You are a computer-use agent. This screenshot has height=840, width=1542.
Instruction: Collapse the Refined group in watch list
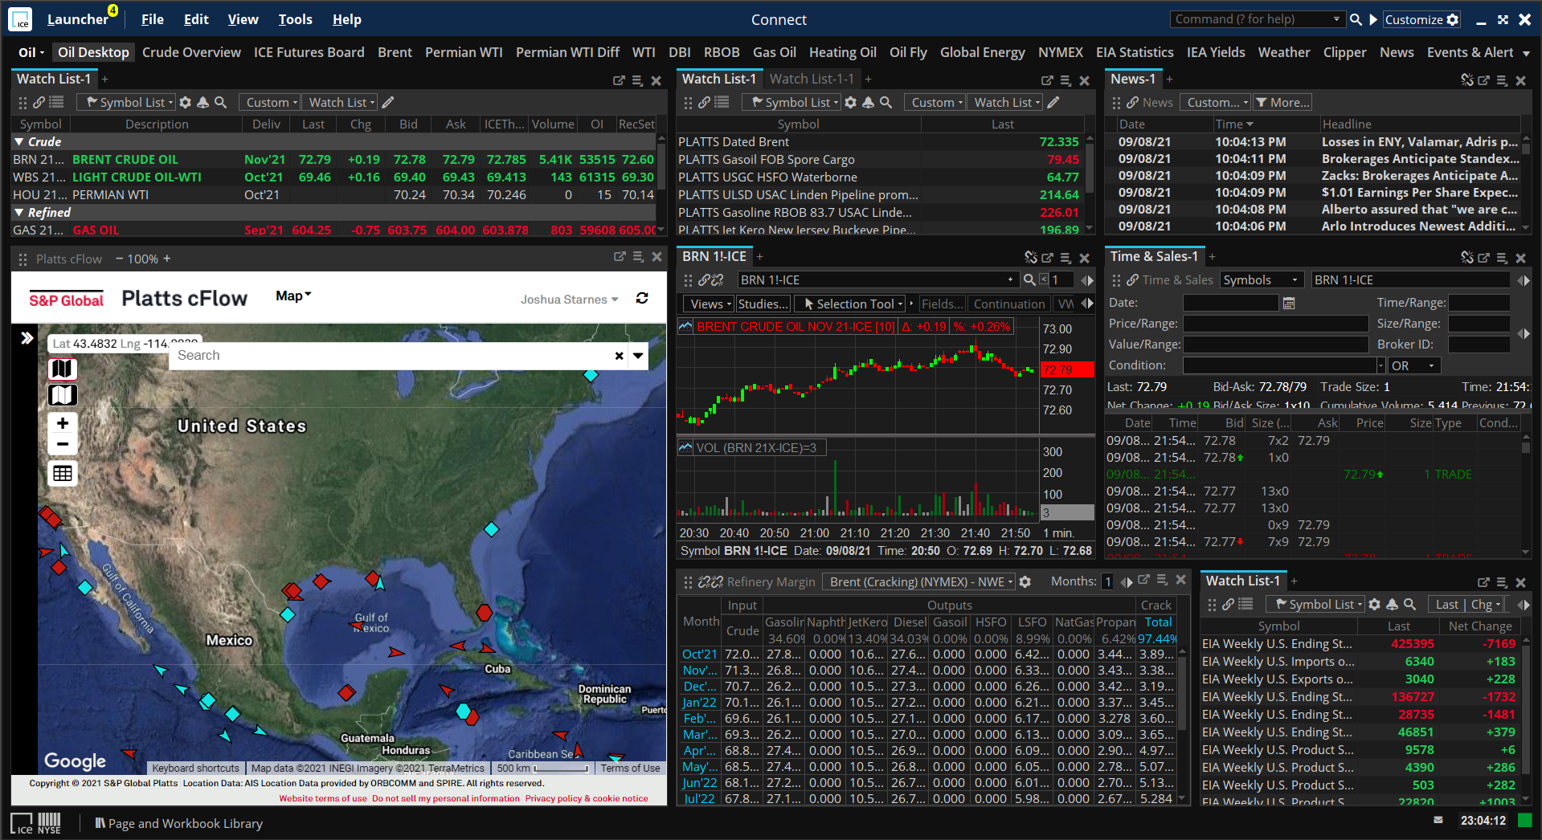(x=18, y=212)
